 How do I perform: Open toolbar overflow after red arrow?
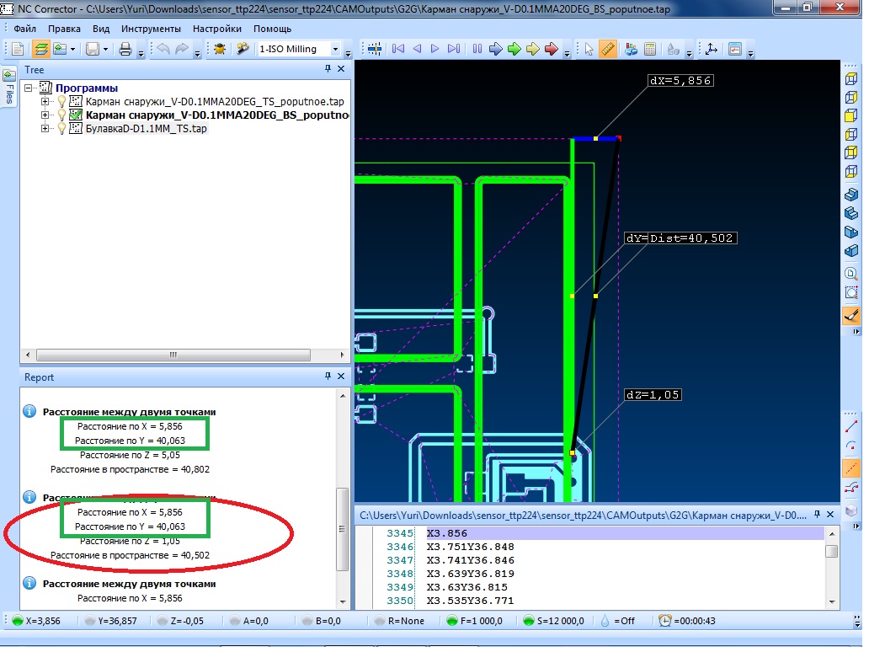click(567, 54)
